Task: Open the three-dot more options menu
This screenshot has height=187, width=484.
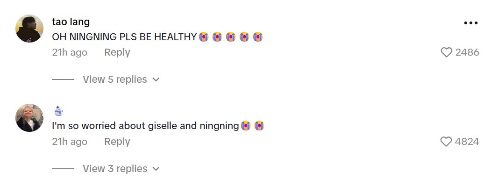Action: [470, 23]
